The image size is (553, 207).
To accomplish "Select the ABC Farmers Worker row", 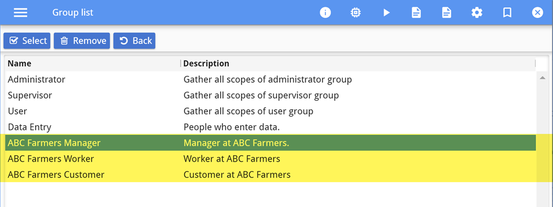I will (x=271, y=159).
